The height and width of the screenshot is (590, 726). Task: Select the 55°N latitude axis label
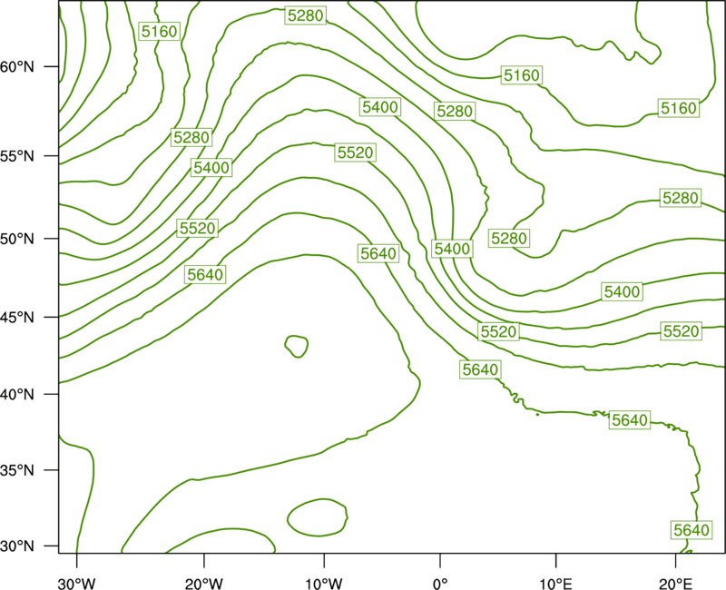click(x=17, y=156)
